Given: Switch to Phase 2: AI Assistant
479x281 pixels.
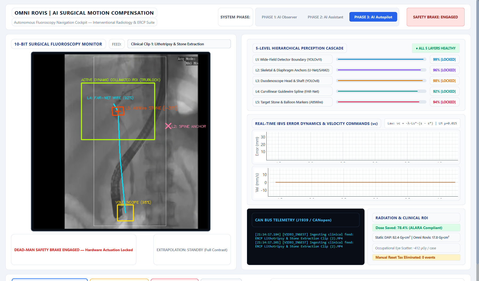Looking at the screenshot, I should (x=325, y=17).
